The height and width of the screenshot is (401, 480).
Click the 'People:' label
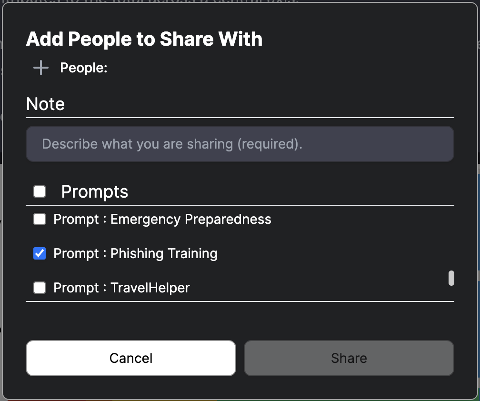click(84, 68)
